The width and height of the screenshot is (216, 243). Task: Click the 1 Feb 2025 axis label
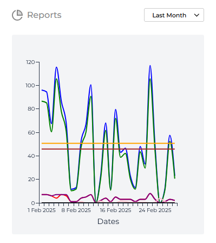(x=42, y=210)
